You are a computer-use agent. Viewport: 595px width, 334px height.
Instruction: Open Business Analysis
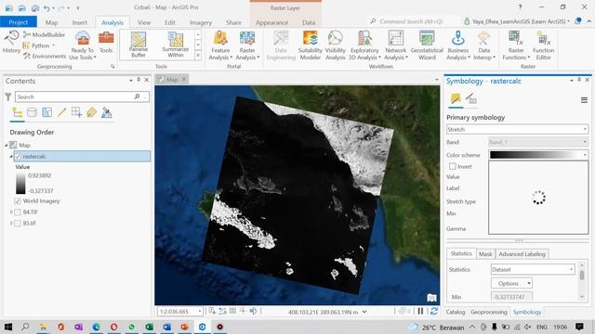pyautogui.click(x=458, y=45)
